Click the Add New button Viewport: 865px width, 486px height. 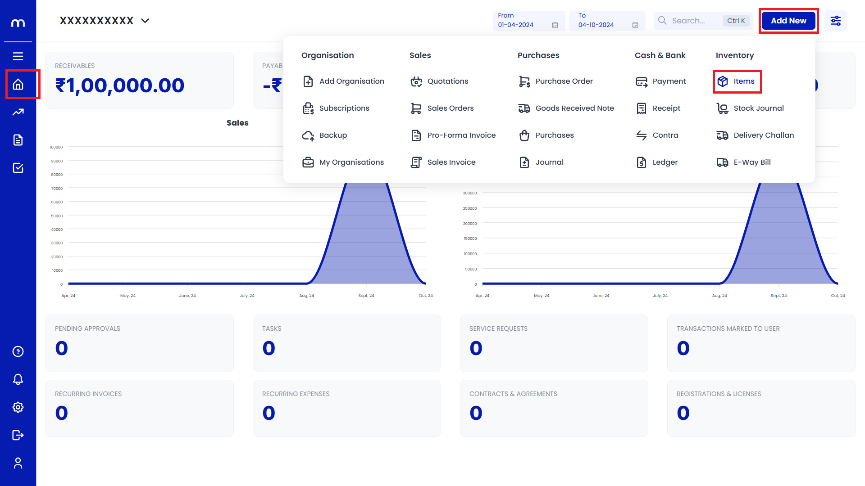point(788,21)
